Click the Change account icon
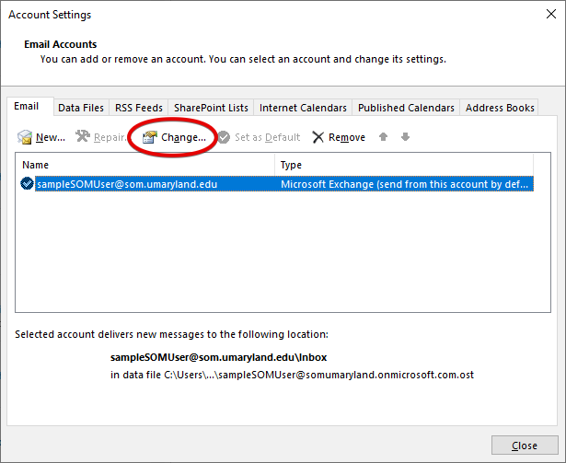The height and width of the screenshot is (463, 566). pyautogui.click(x=149, y=137)
